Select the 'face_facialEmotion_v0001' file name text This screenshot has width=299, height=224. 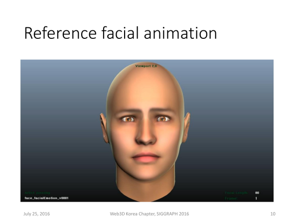(x=46, y=198)
